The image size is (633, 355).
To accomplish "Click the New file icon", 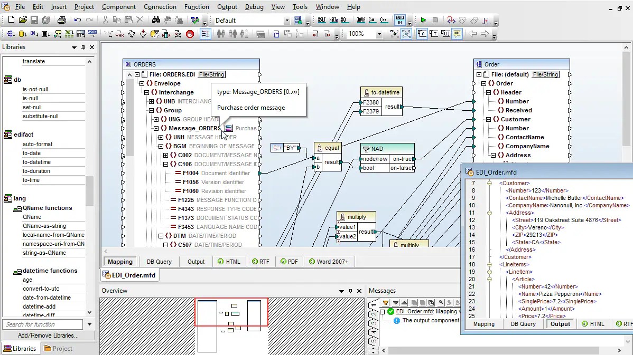I will [11, 20].
